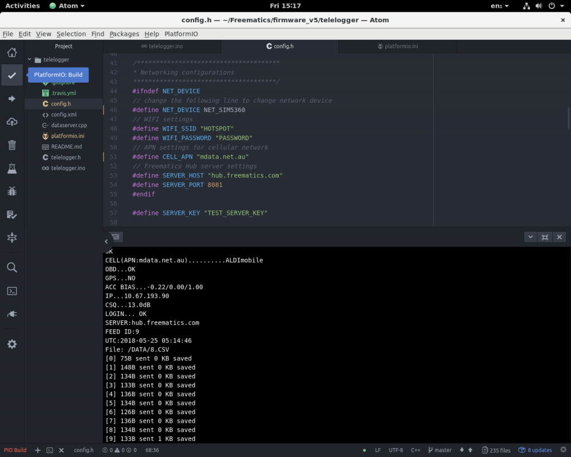Open PlatformIO Home with the home icon
This screenshot has height=457, width=571.
coord(12,52)
